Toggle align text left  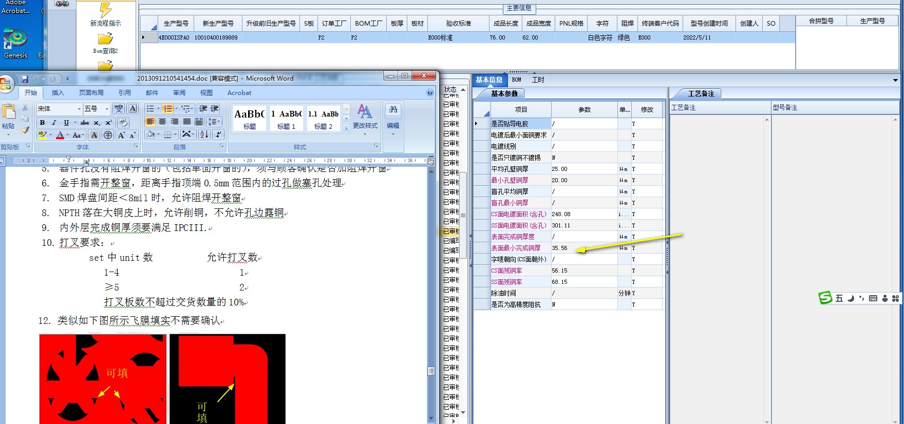click(150, 122)
